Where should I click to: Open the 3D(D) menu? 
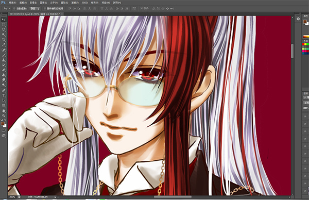pos(85,3)
